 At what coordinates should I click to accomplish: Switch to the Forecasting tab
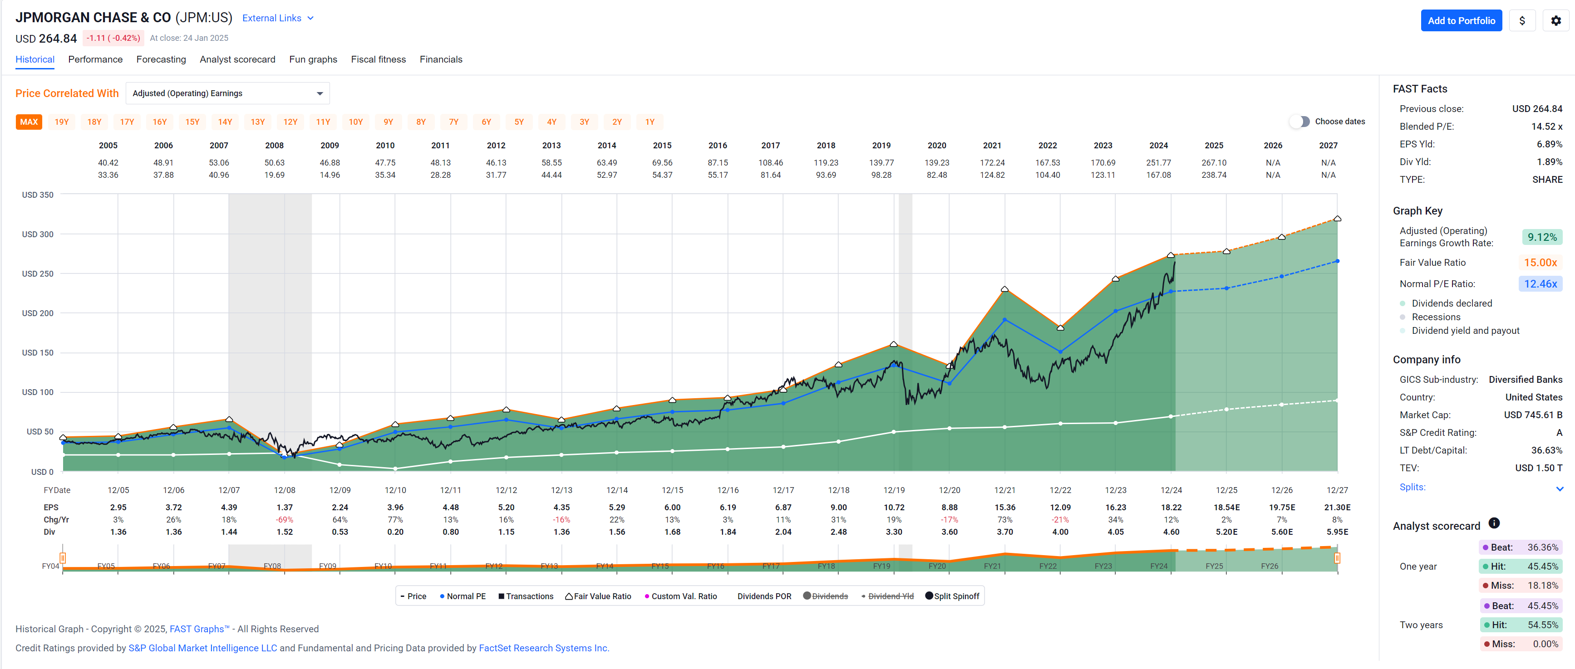(161, 59)
